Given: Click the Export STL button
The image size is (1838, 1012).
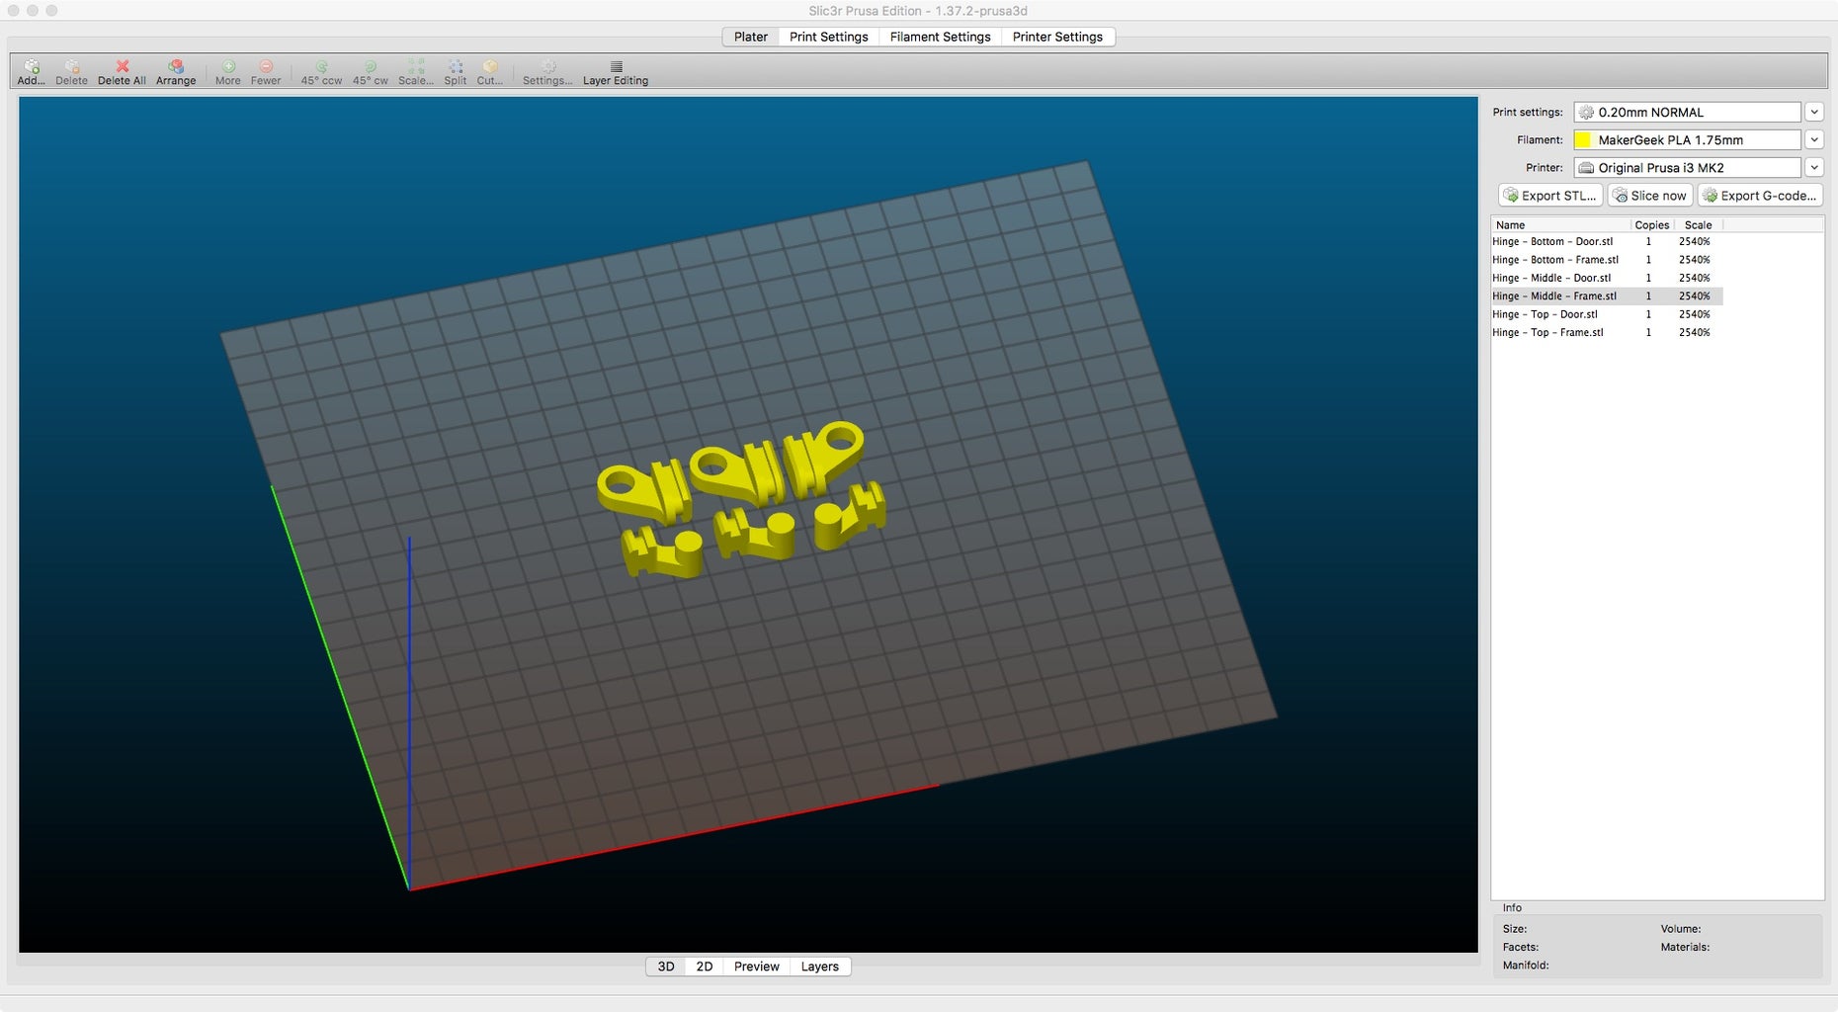Looking at the screenshot, I should click(x=1550, y=196).
